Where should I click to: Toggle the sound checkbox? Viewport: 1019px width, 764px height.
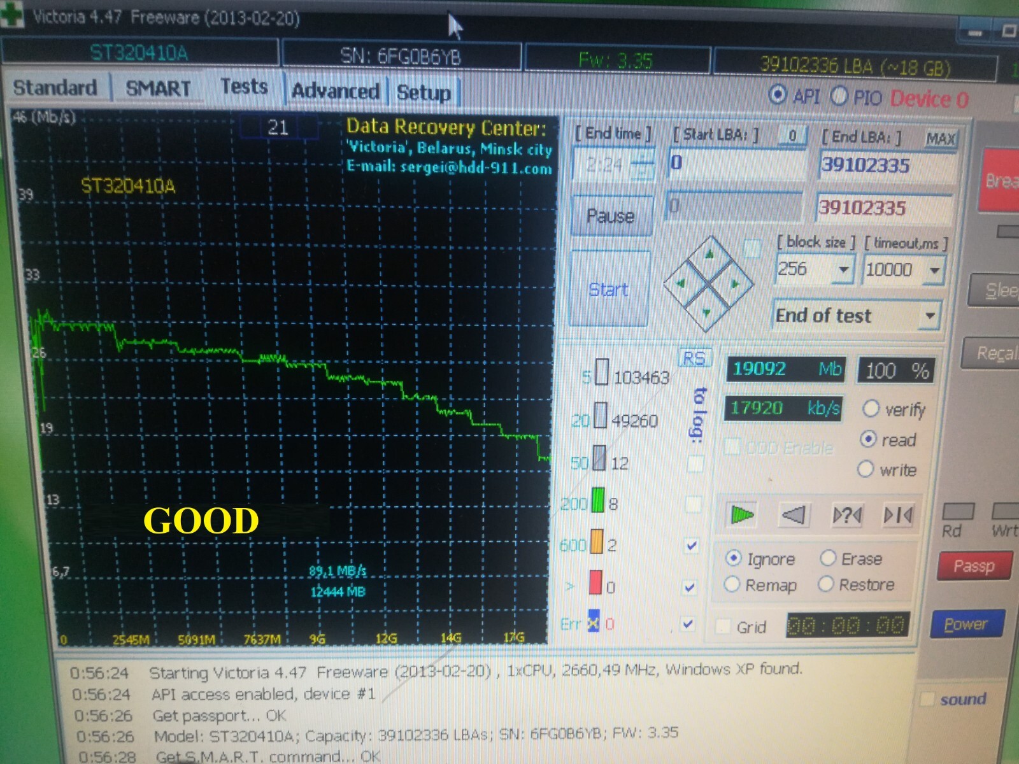point(927,699)
